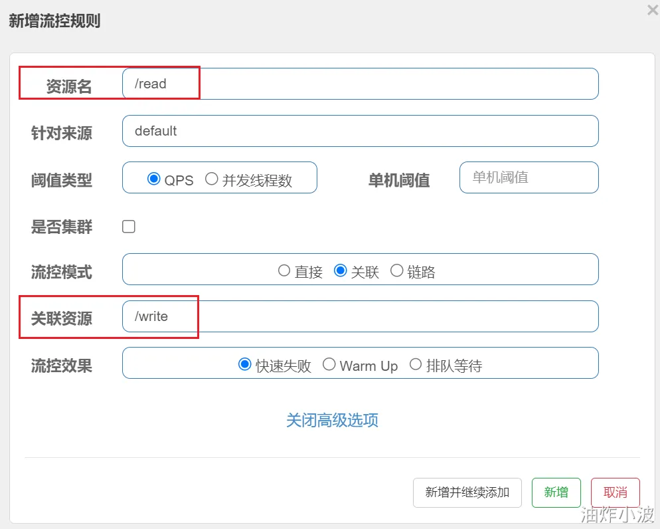
Task: Choose 链路 flow control mode
Action: pyautogui.click(x=397, y=270)
